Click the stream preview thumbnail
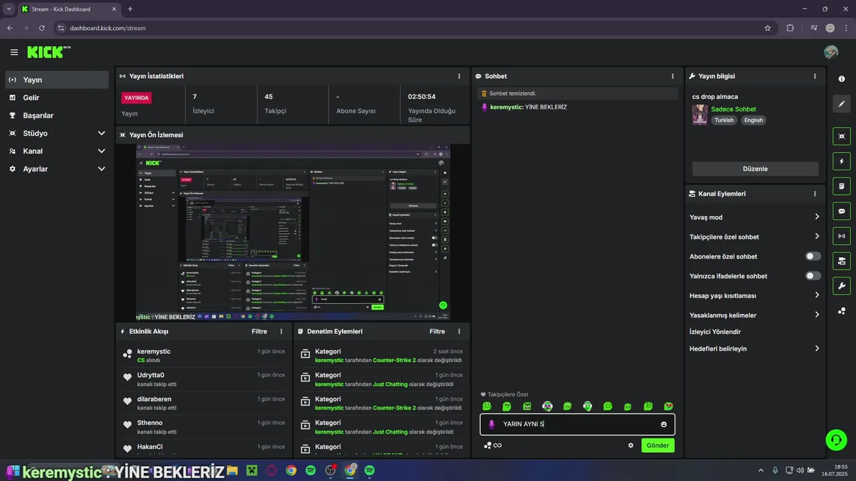The width and height of the screenshot is (856, 481). click(x=293, y=232)
